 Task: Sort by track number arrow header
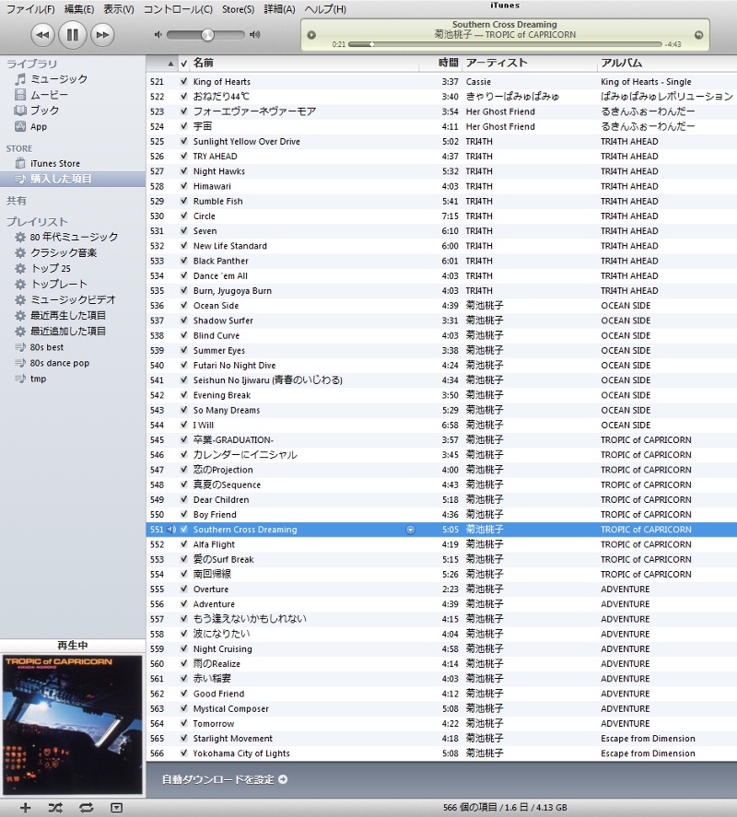[x=163, y=64]
